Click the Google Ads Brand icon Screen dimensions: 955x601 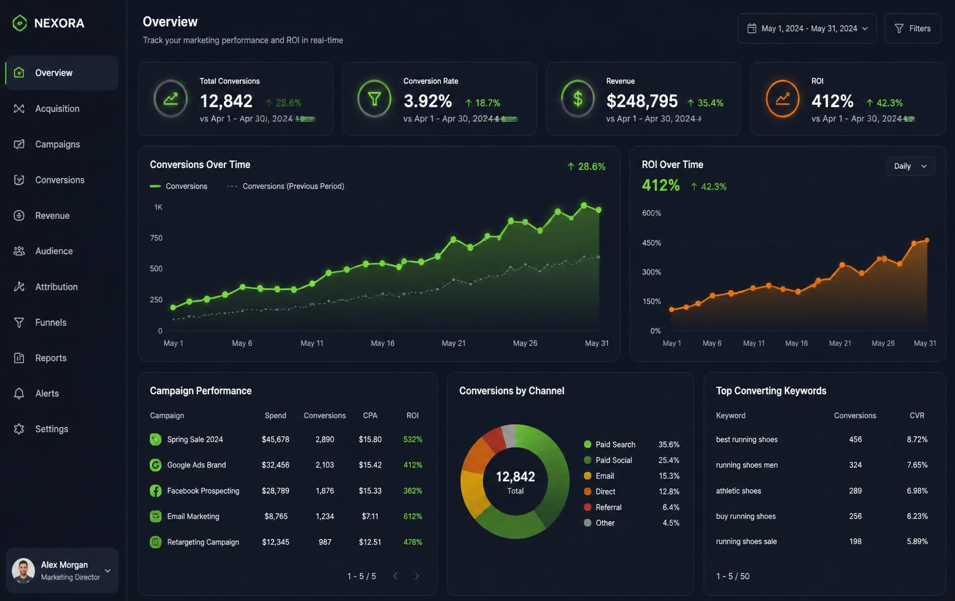155,465
